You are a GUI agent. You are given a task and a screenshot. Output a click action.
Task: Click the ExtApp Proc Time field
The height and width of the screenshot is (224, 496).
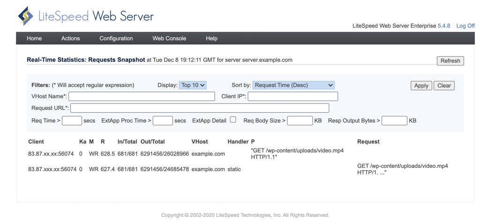pos(163,121)
